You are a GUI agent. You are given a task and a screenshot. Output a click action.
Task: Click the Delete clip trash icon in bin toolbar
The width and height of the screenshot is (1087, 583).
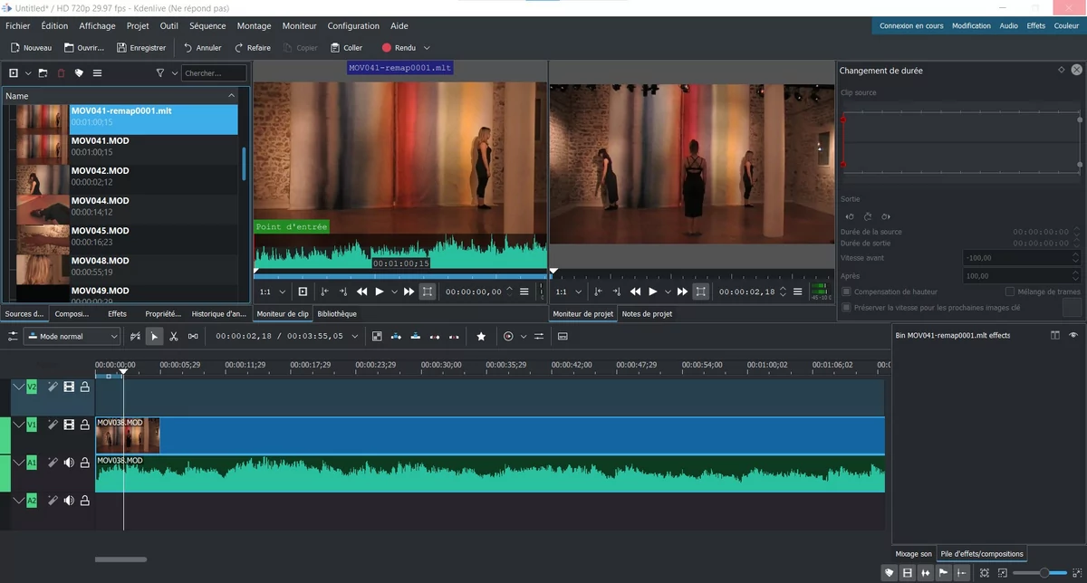(x=62, y=72)
